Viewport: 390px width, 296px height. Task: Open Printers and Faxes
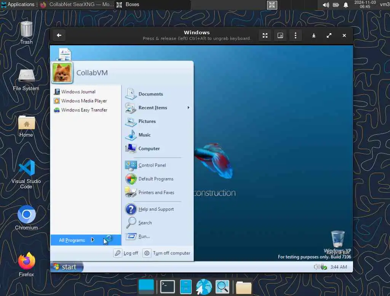pos(150,193)
